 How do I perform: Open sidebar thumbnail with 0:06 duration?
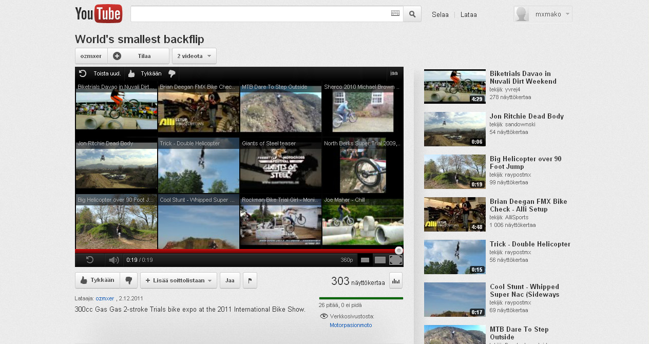tap(454, 129)
